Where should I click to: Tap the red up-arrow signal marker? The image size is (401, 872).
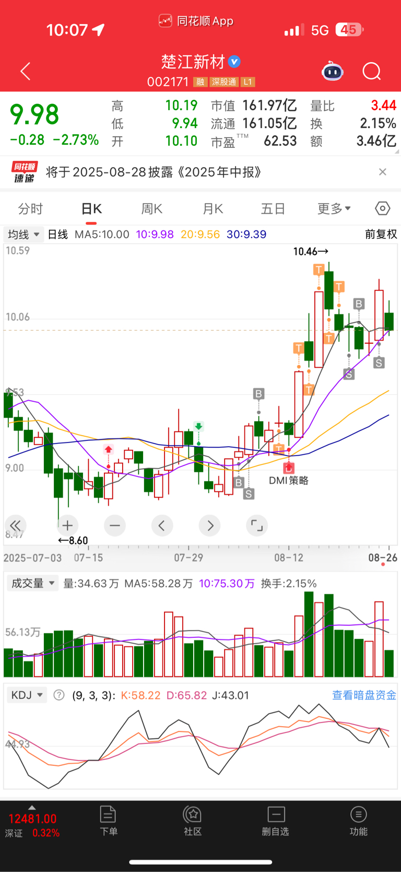(108, 450)
